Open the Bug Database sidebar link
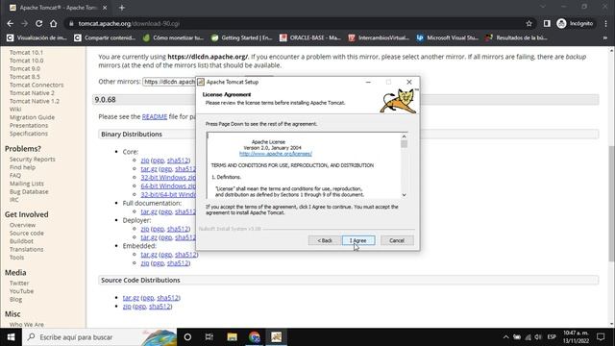This screenshot has height=346, width=615. pyautogui.click(x=29, y=192)
